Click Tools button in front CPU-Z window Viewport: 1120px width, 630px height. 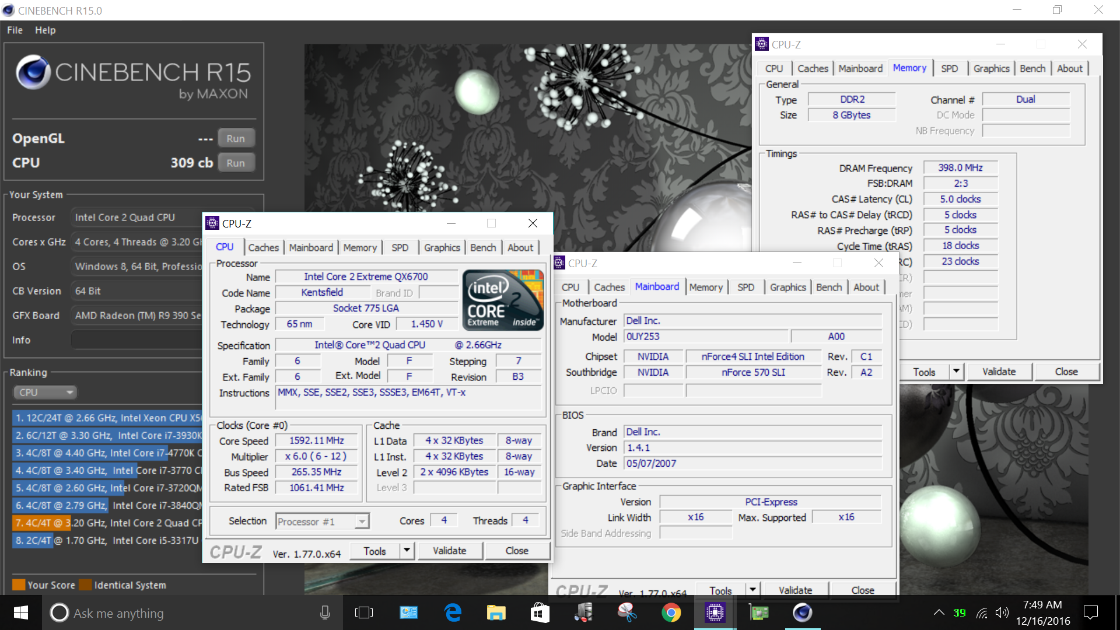click(x=374, y=550)
